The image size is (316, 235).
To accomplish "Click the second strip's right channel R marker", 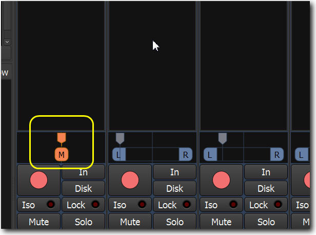I will (x=185, y=154).
